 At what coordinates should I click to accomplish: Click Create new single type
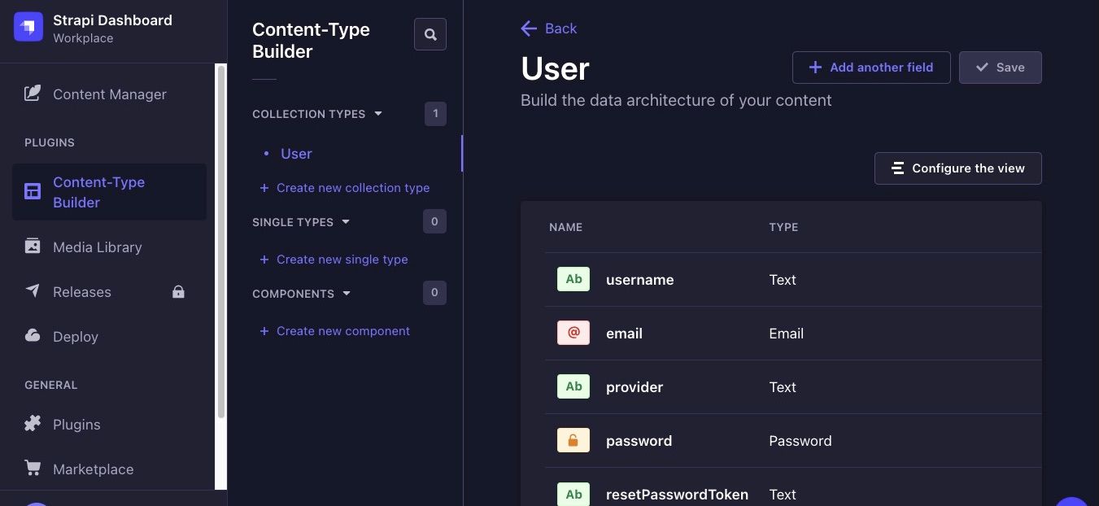[x=334, y=260]
